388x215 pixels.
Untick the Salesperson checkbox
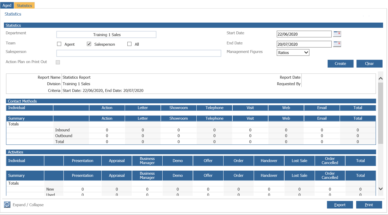89,44
